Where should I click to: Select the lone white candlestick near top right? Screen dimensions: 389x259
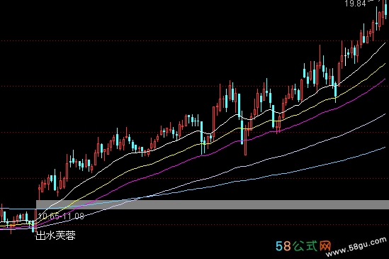point(346,57)
